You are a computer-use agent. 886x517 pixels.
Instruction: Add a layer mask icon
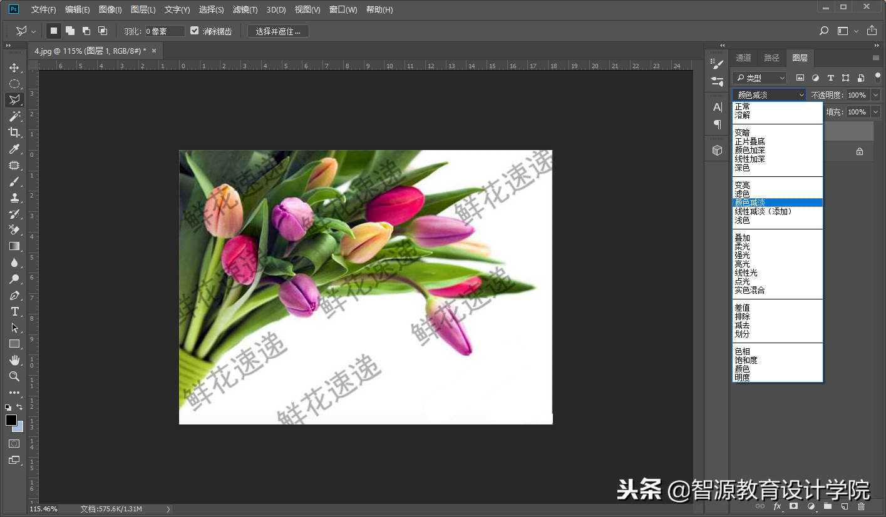click(x=793, y=506)
